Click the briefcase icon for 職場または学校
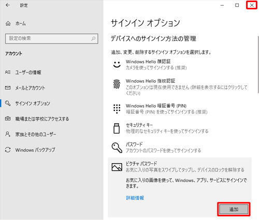 pyautogui.click(x=8, y=119)
